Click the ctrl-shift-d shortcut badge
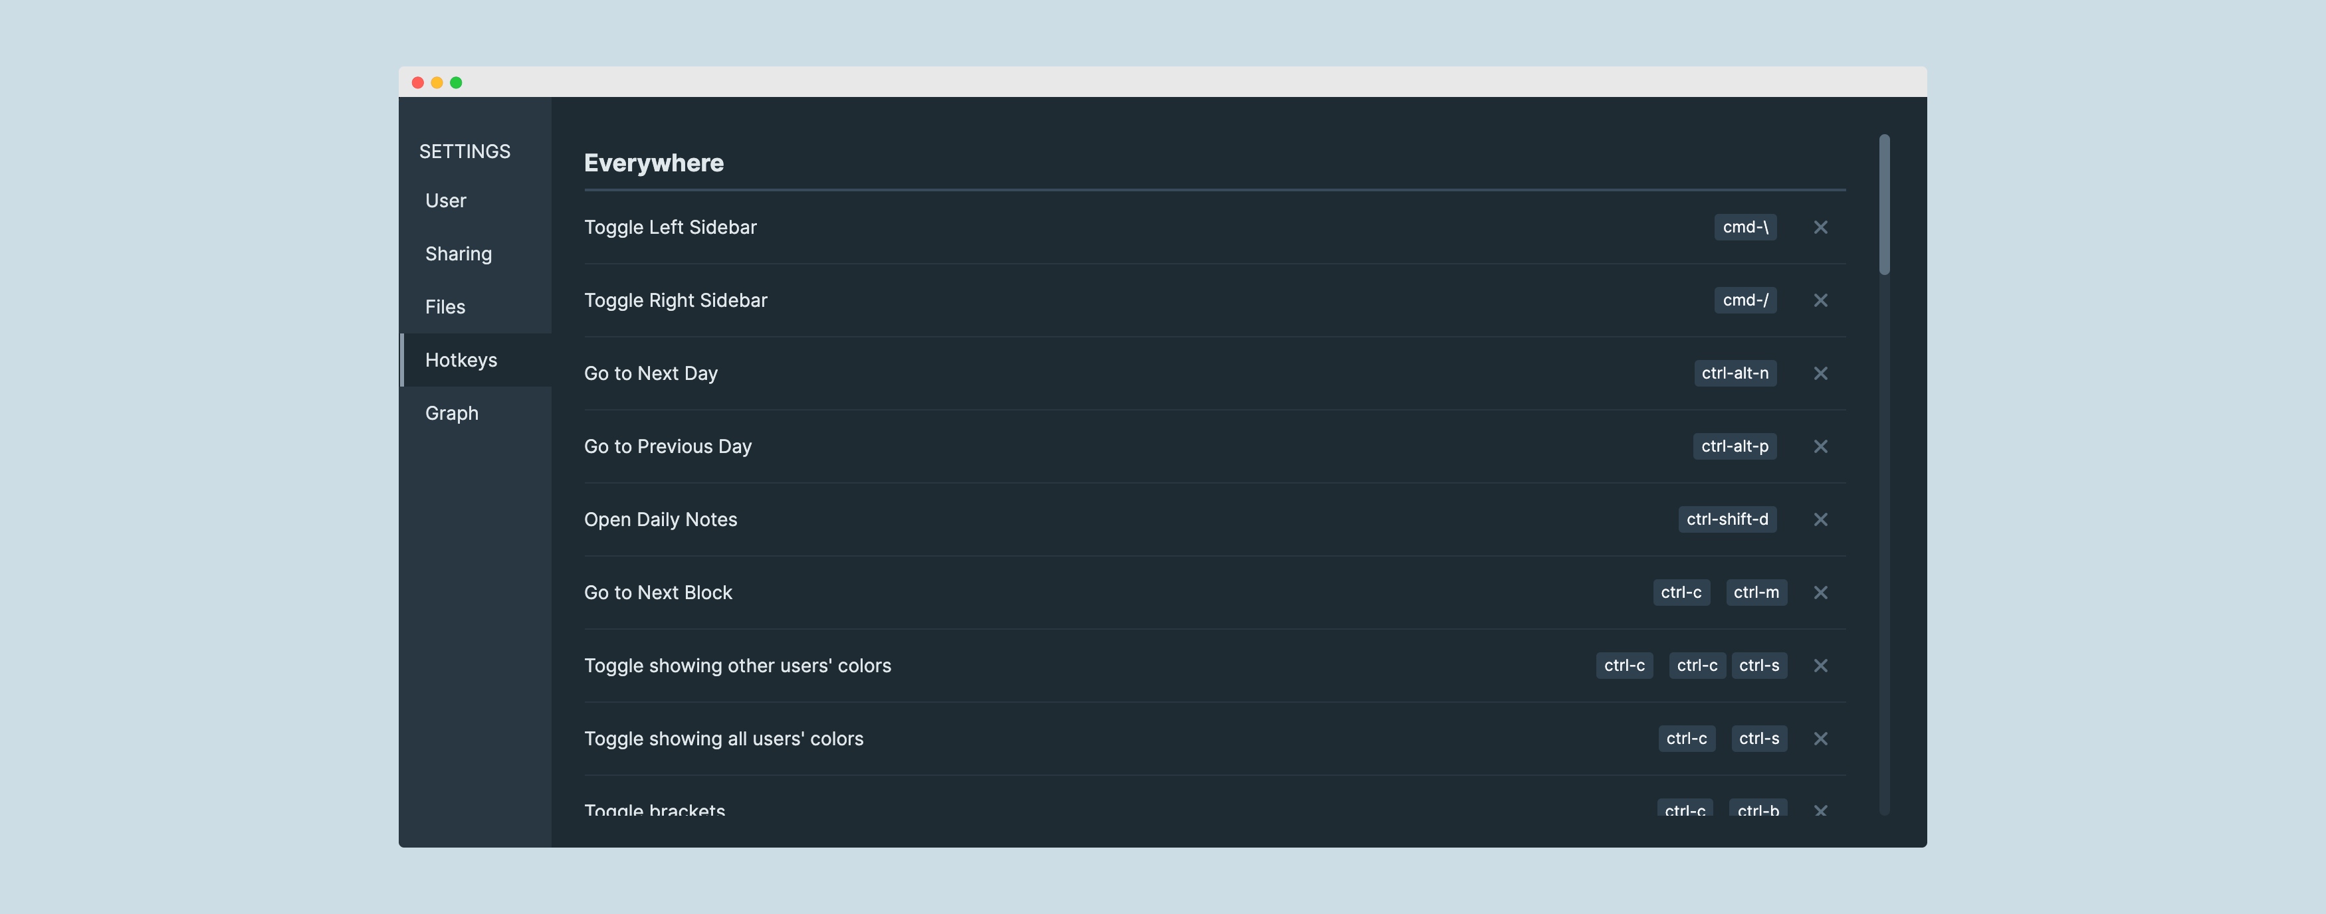 tap(1727, 519)
